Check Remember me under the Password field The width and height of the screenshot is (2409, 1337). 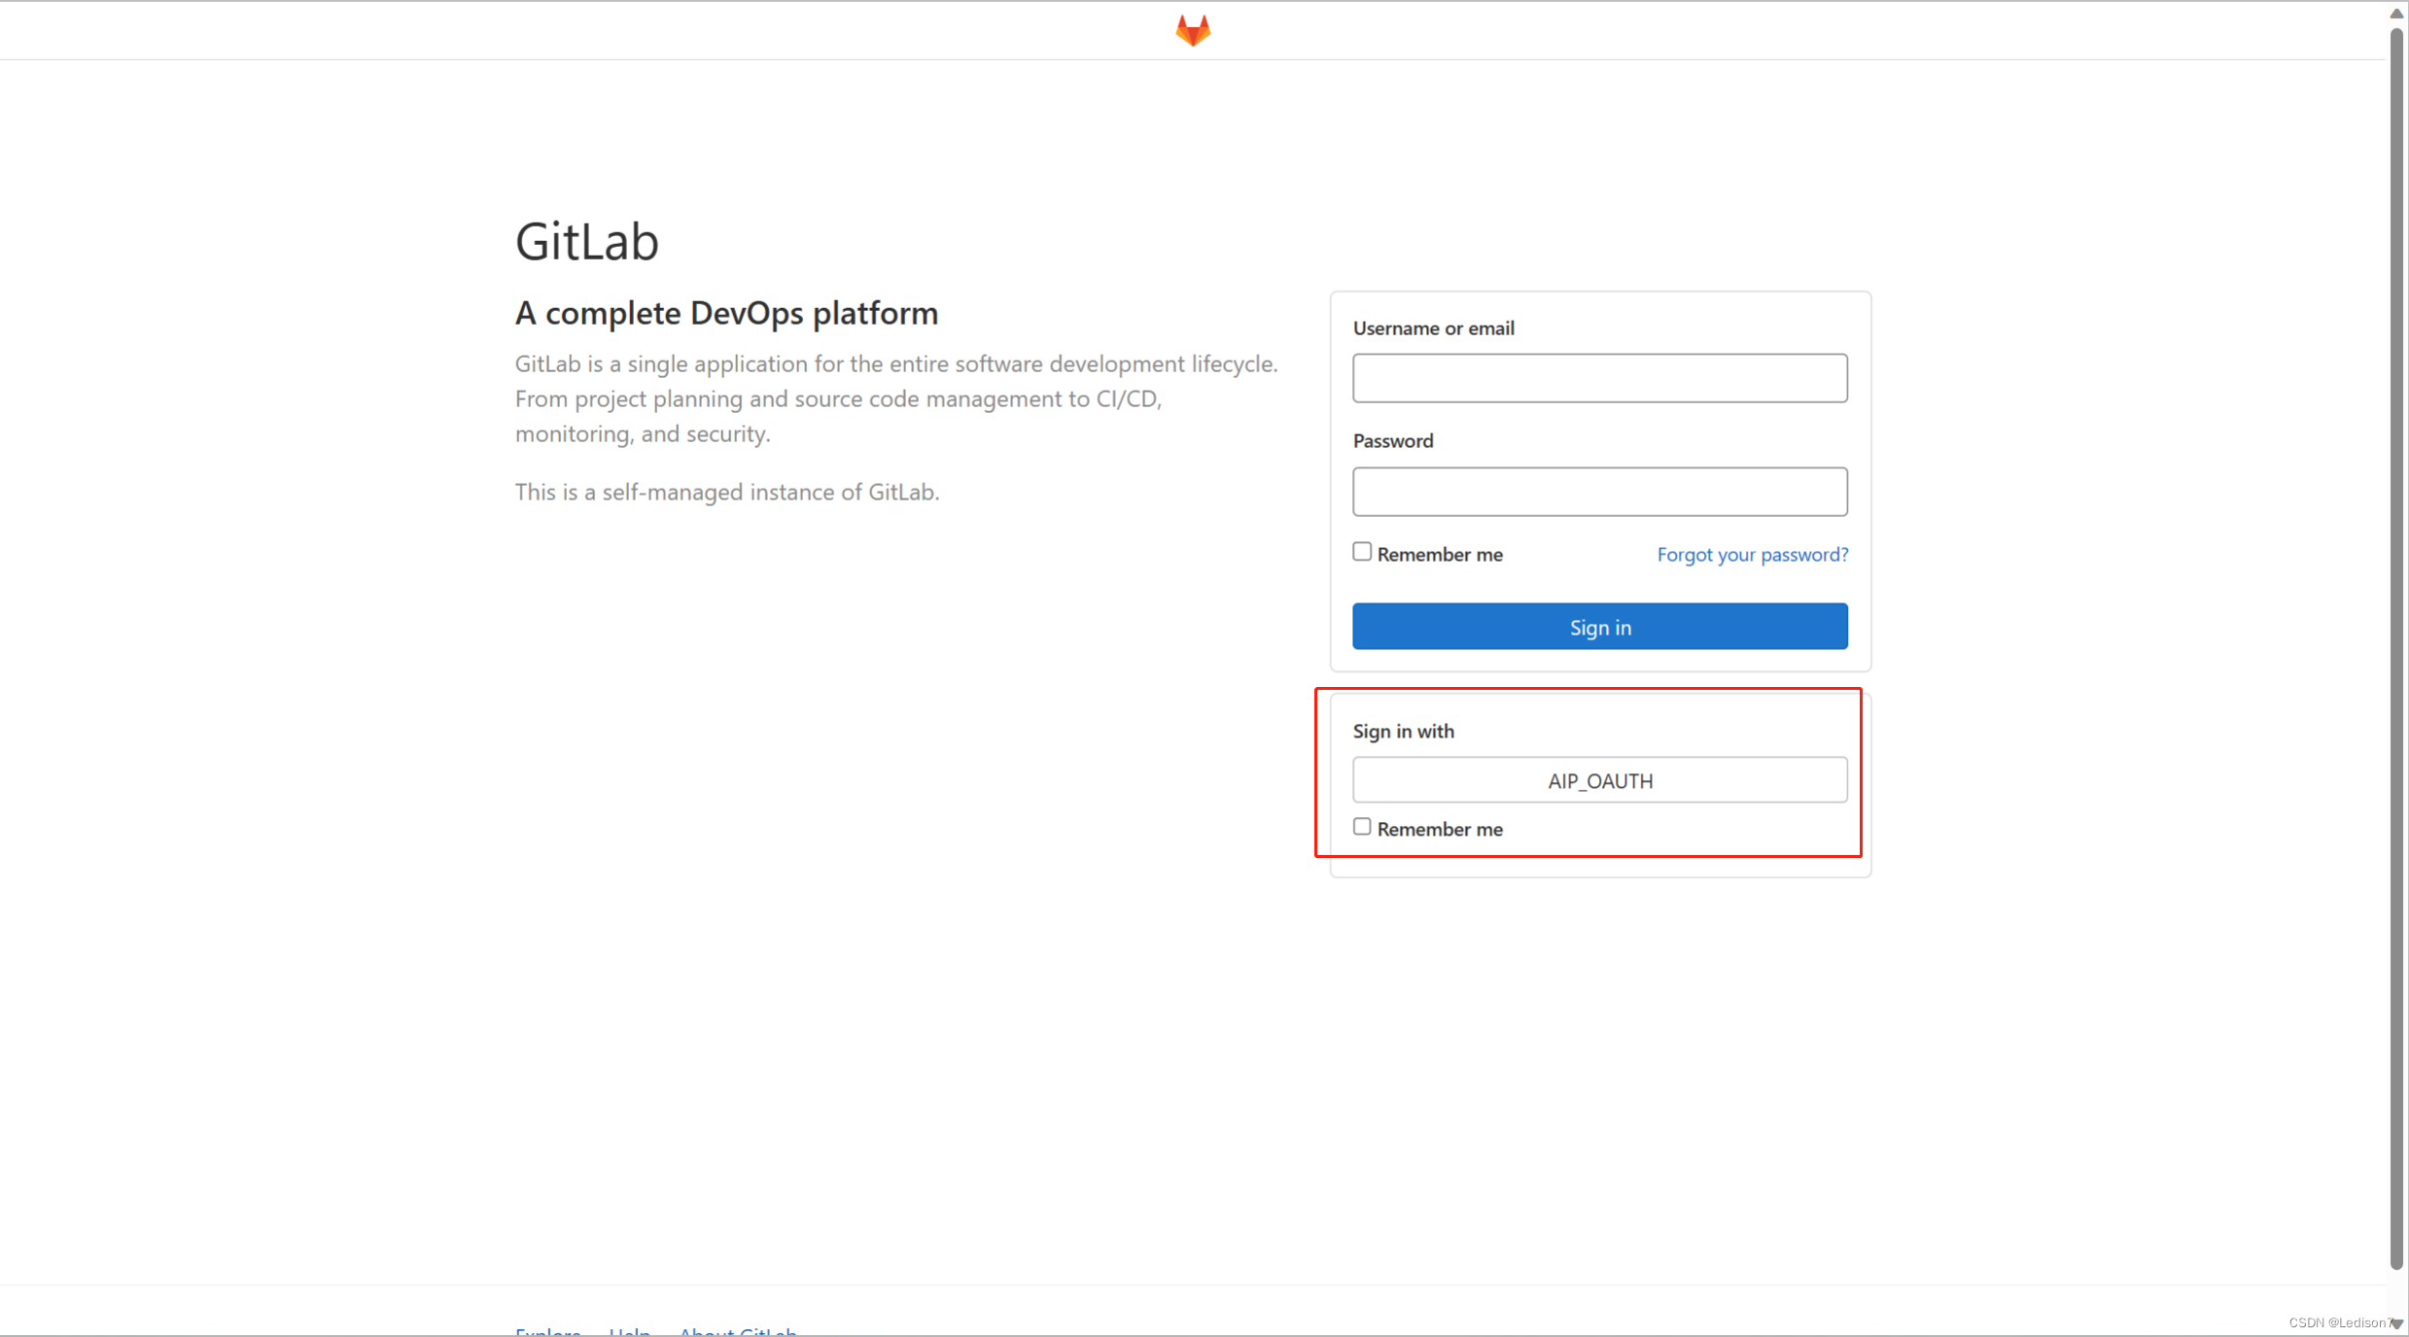click(1361, 552)
